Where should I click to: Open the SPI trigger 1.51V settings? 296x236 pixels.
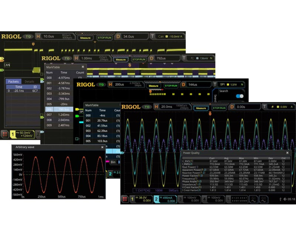coord(231,85)
